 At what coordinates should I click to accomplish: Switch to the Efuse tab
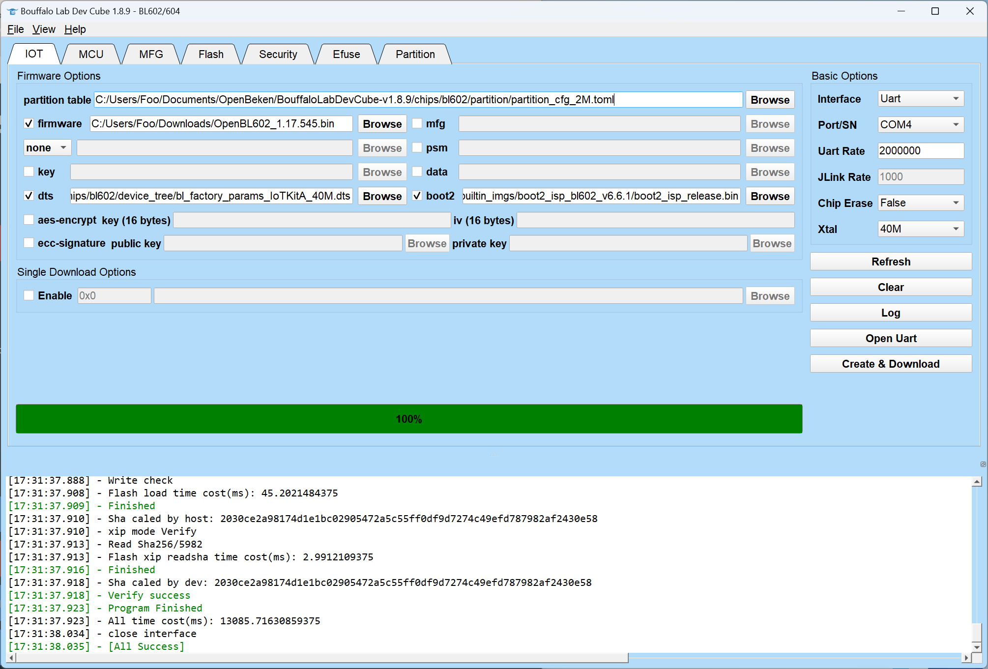[x=346, y=55]
